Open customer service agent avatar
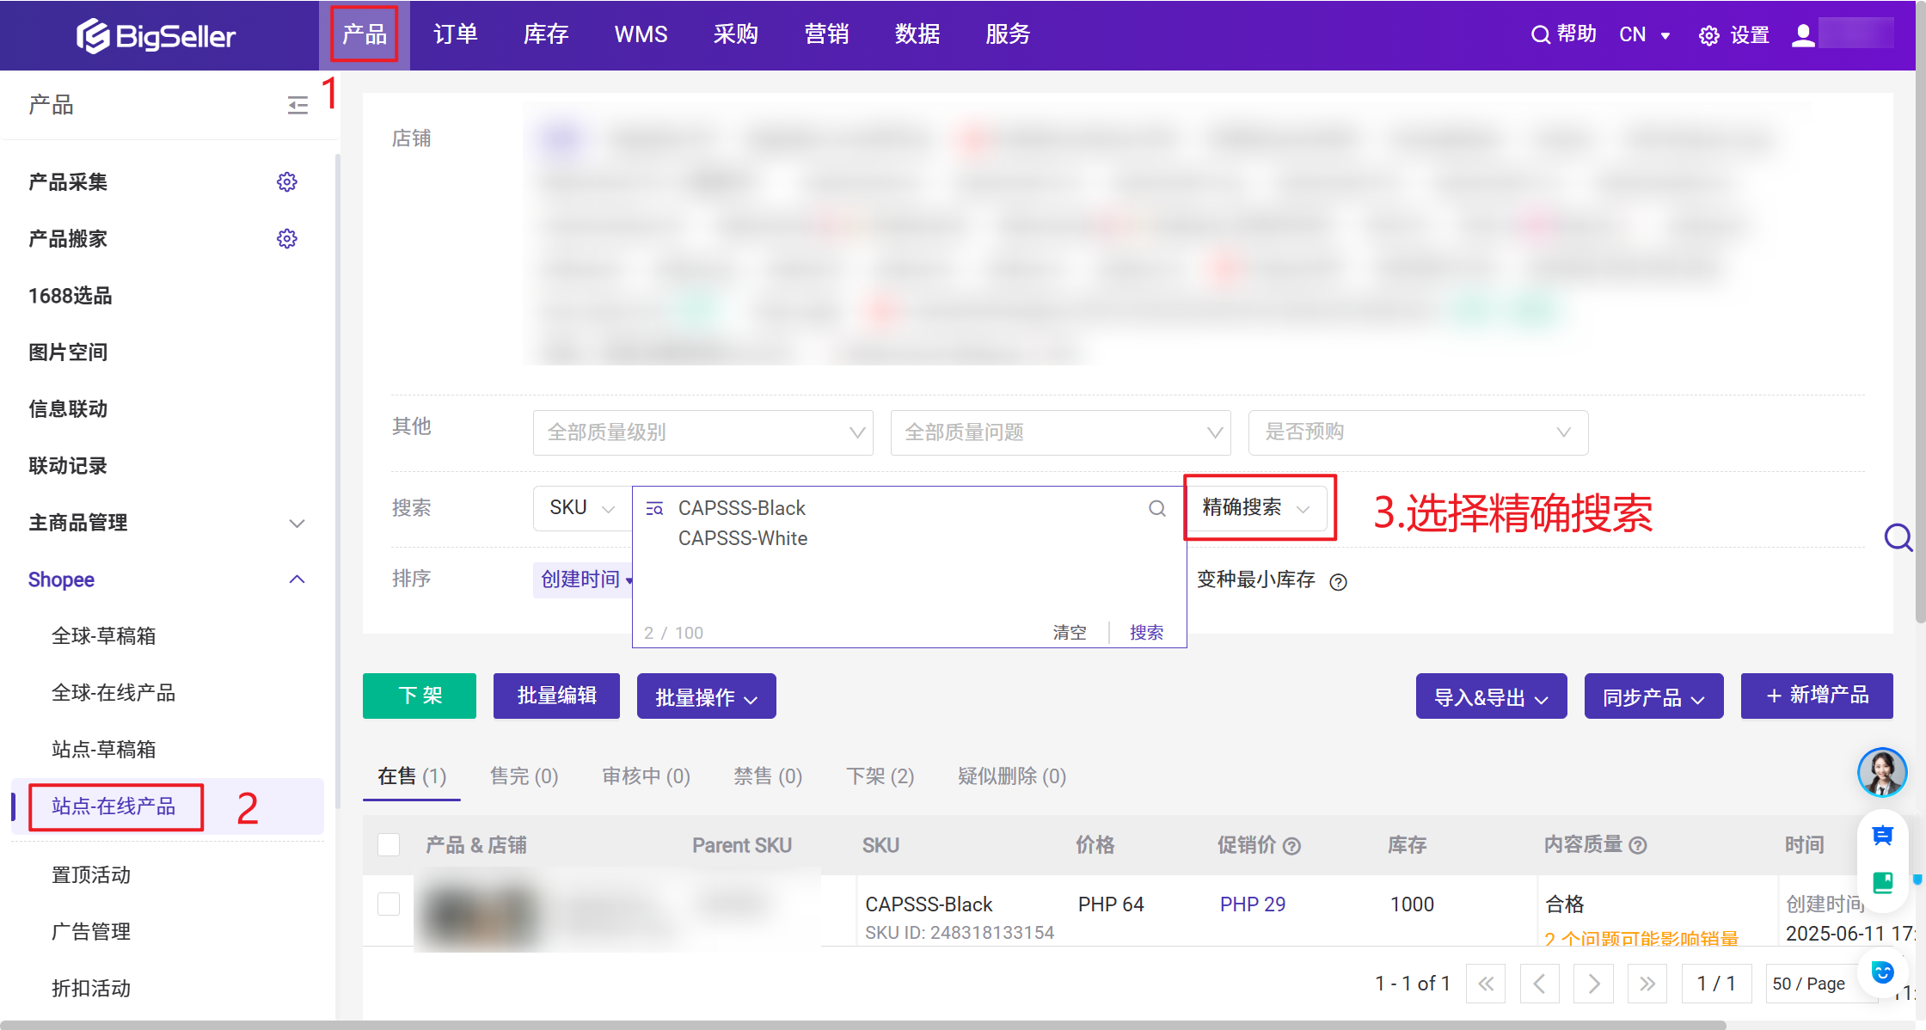 click(x=1882, y=772)
